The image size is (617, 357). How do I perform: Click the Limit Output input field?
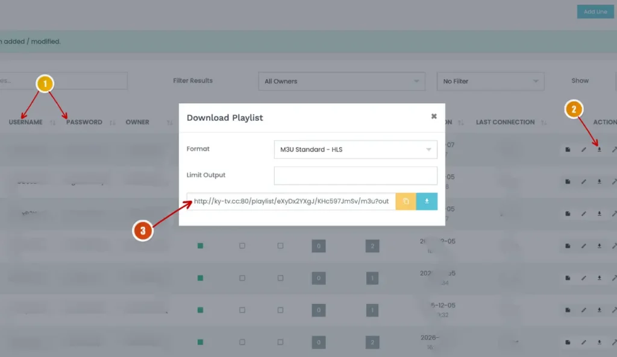(355, 175)
